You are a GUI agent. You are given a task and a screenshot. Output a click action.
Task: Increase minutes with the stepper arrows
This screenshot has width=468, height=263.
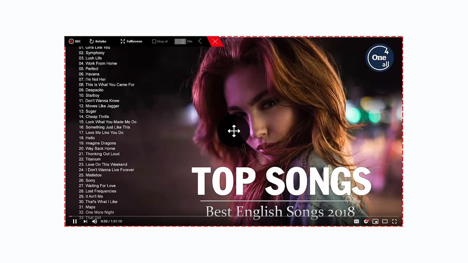click(184, 41)
